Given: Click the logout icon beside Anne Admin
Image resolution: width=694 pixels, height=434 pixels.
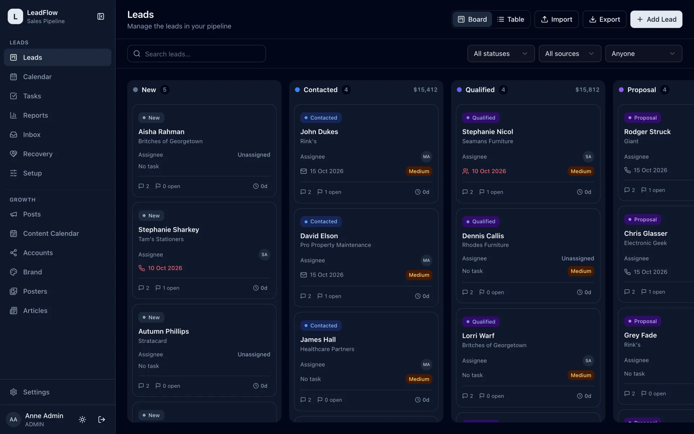Looking at the screenshot, I should click(102, 420).
